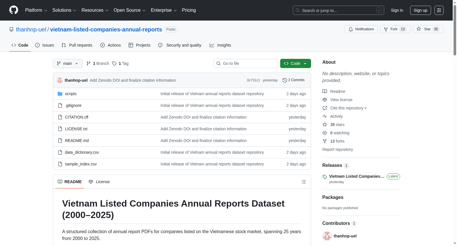Select the README tab
Viewport: 457px width, 246px height.
point(70,182)
